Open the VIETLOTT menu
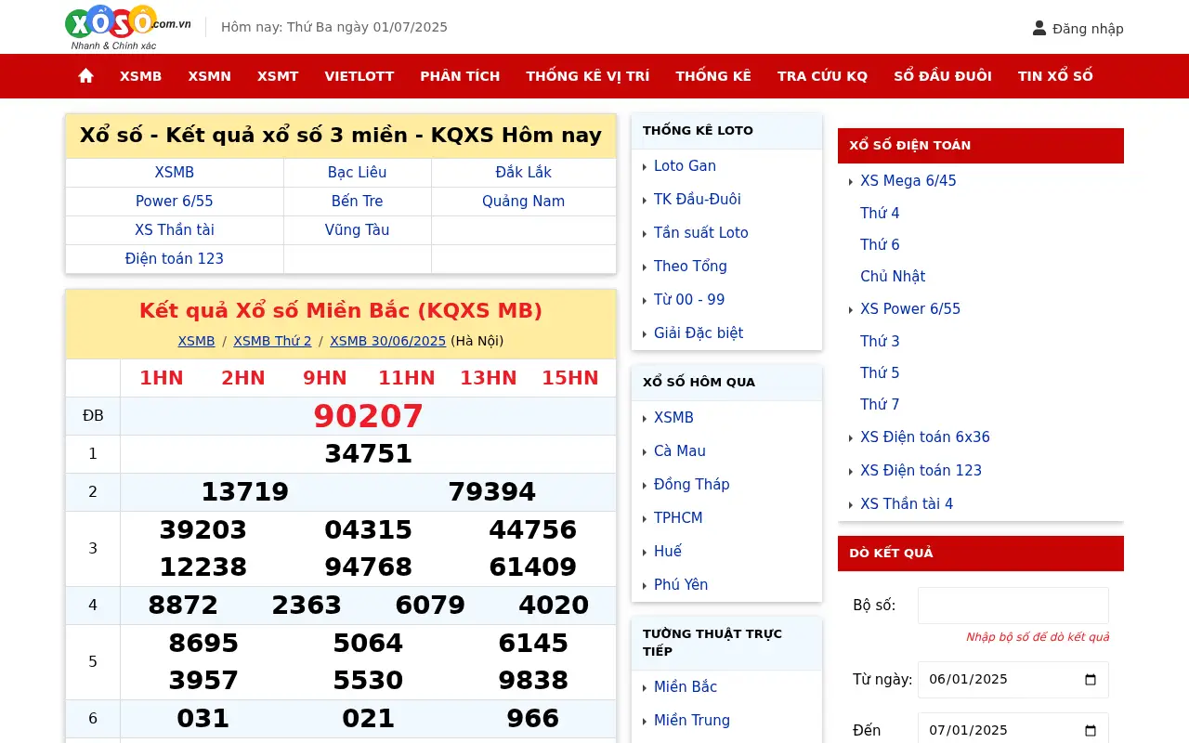The height and width of the screenshot is (743, 1189). 359,76
